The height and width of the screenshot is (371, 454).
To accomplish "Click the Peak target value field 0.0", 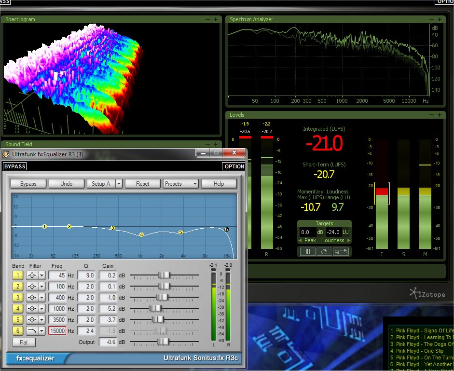I will [307, 232].
